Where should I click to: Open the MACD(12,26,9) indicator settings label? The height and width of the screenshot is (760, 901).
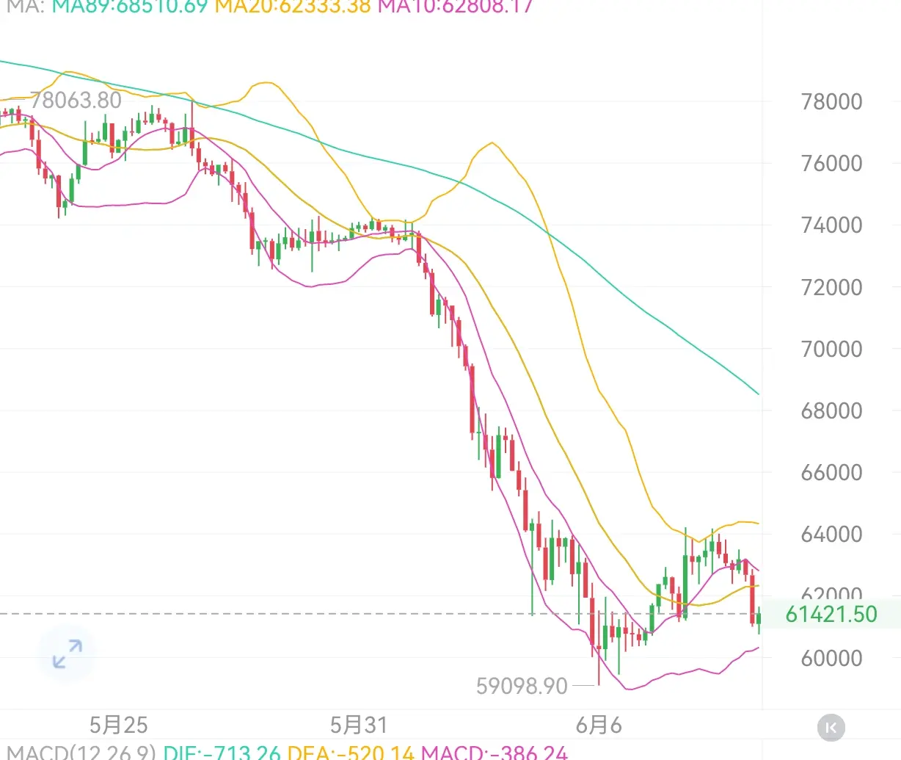(81, 752)
